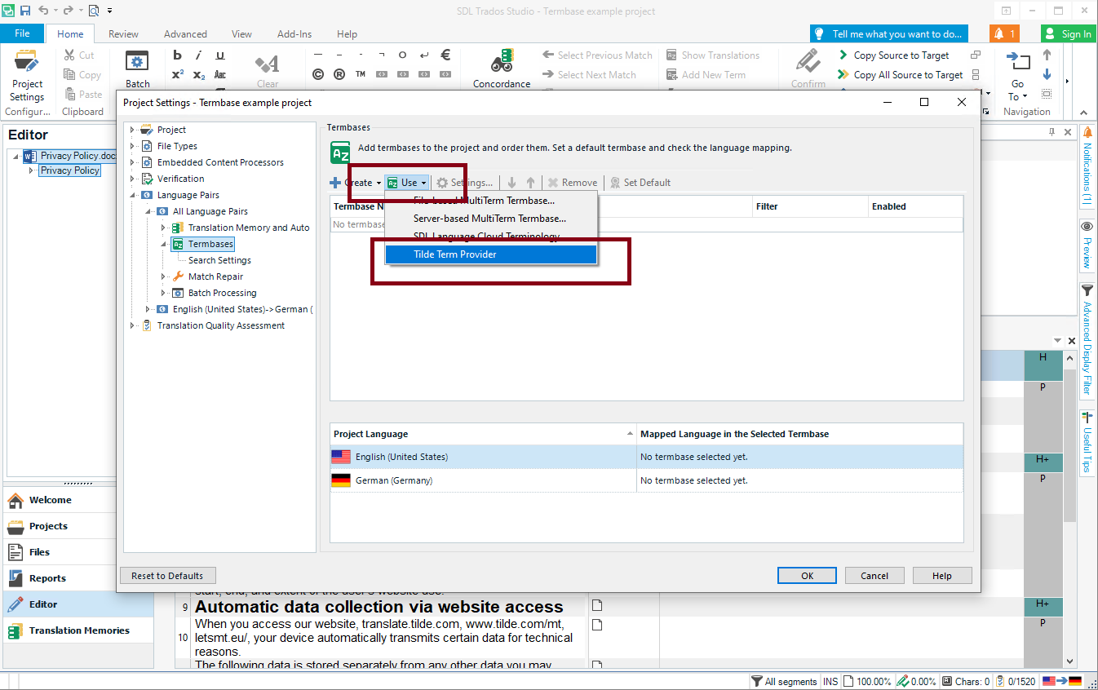Expand the Project tree node
The height and width of the screenshot is (690, 1098).
[x=133, y=130]
